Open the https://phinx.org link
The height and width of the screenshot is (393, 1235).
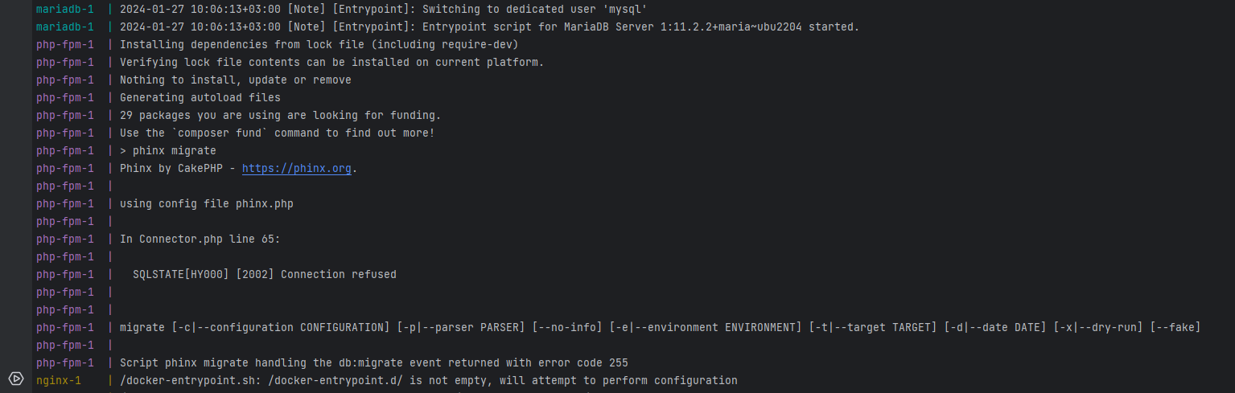pyautogui.click(x=297, y=169)
